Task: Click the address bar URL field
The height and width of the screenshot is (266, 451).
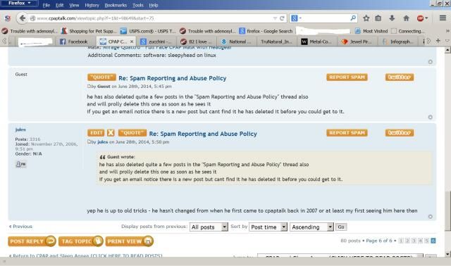Action: 154,18
